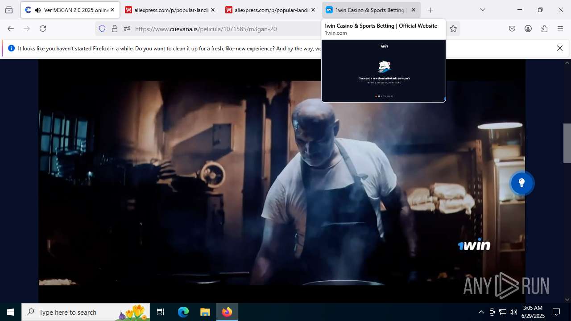Click the blue lightbulb floating button
Screen dimensions: 571x321
tap(521, 183)
